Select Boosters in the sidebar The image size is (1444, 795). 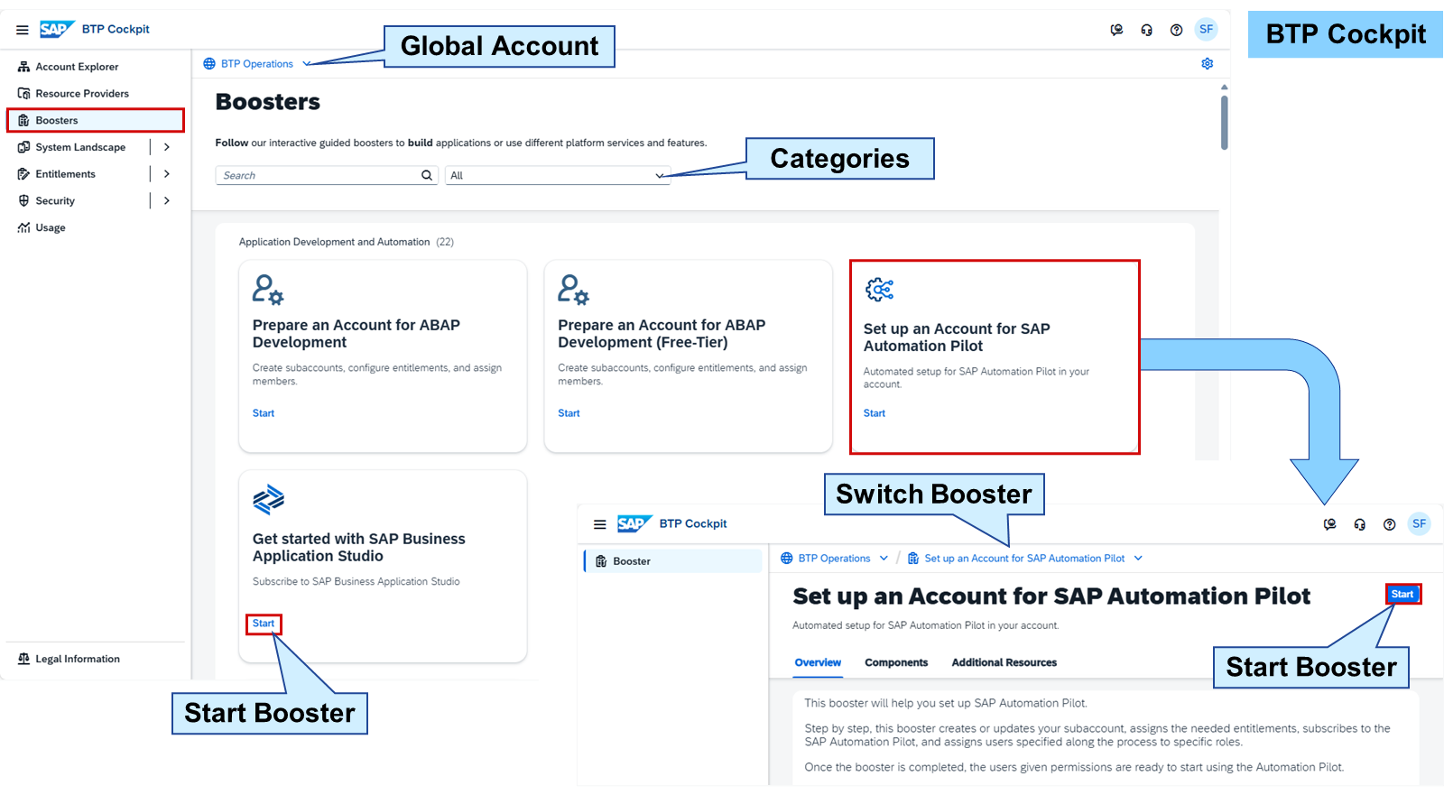click(x=96, y=121)
